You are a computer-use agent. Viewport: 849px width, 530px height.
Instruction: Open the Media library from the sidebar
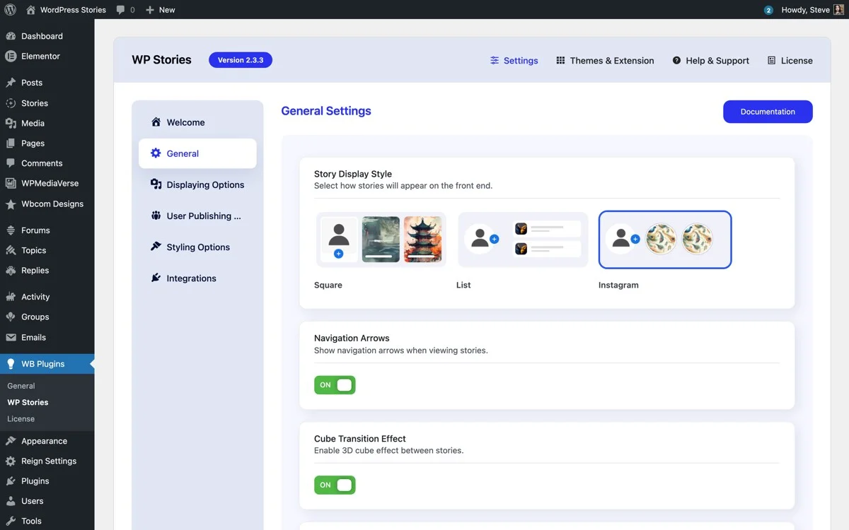33,123
